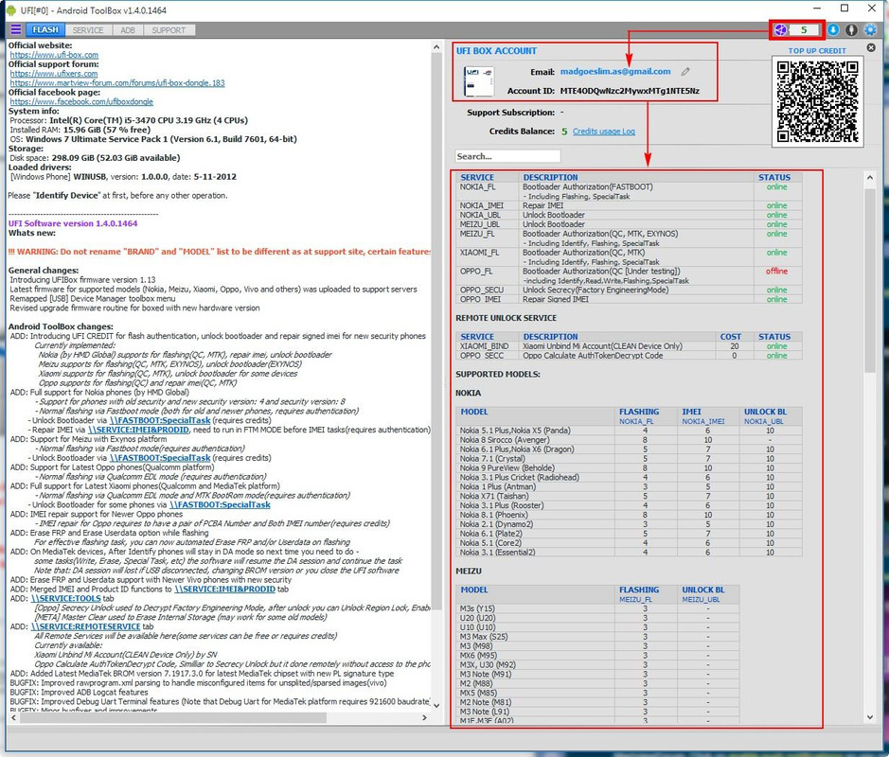
Task: Click the Top Up Credit QR code
Action: pyautogui.click(x=818, y=101)
